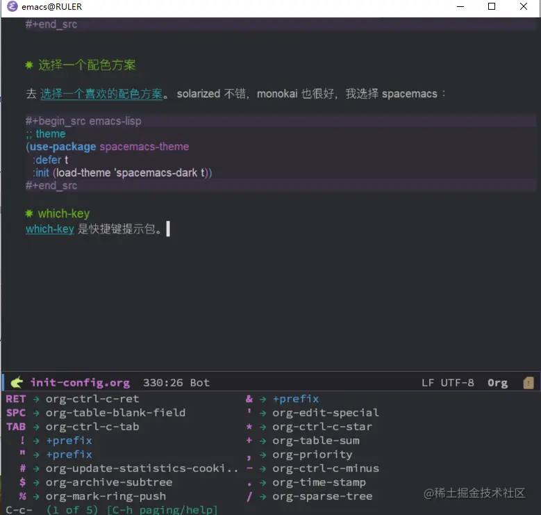Screen dimensions: 541x515
Task: Click the [C-h paging/help] hint
Action: [163, 510]
